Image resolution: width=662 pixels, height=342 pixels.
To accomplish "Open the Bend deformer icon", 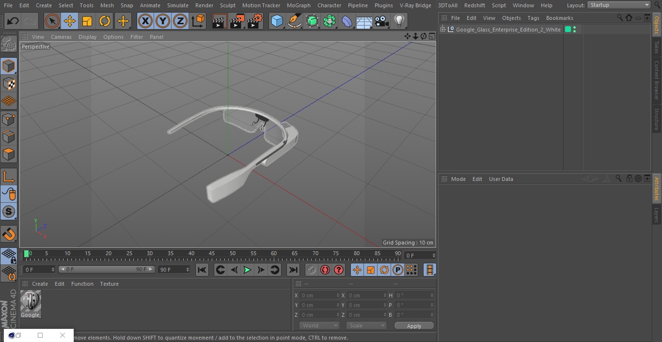I will [347, 21].
